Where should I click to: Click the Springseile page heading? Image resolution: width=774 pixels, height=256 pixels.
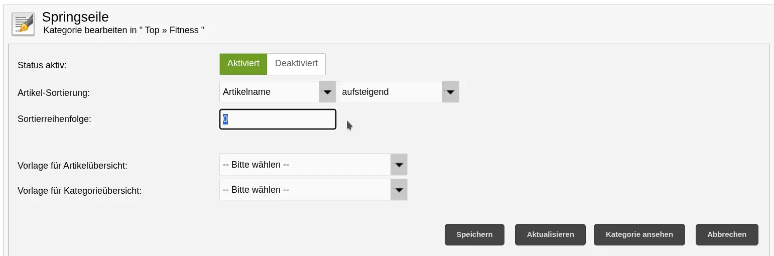coord(75,17)
